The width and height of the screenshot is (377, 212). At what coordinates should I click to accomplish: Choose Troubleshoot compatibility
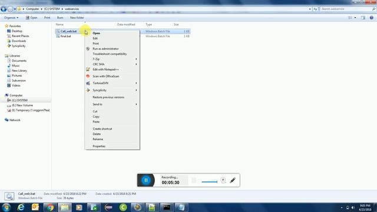[113, 54]
